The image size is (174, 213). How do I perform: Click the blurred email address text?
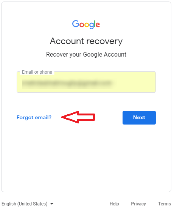(67, 83)
